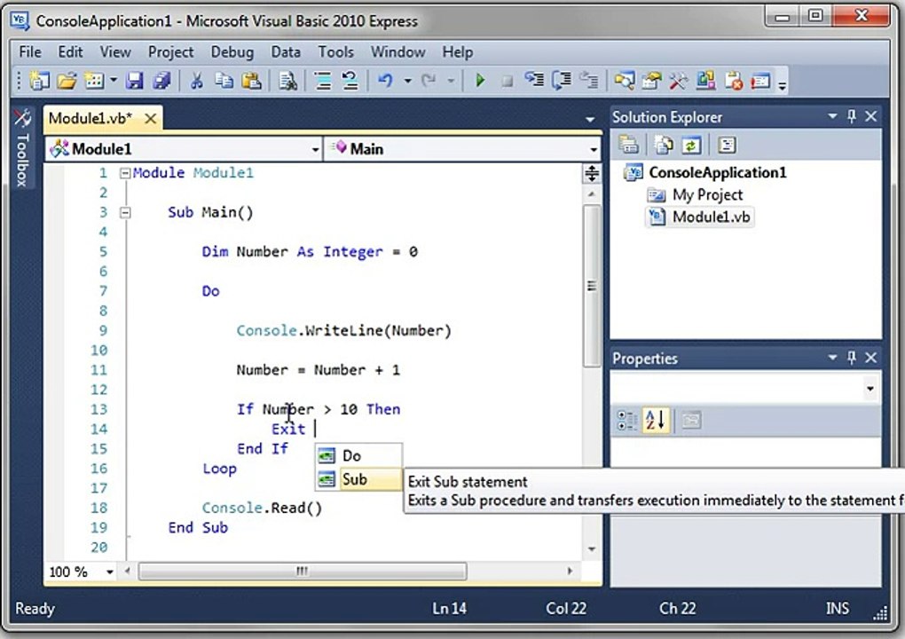Click the green Start Debugging arrow
The width and height of the screenshot is (905, 639).
pyautogui.click(x=480, y=80)
